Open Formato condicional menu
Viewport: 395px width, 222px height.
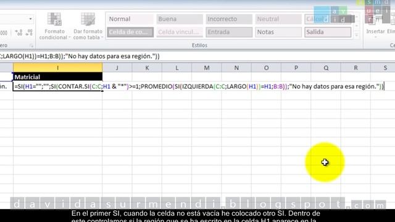click(x=54, y=27)
